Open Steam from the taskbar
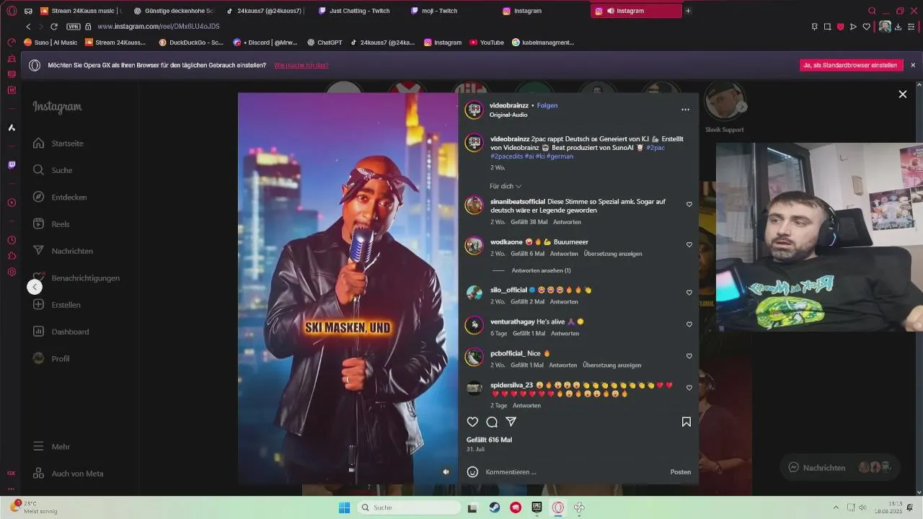923x519 pixels. coord(495,507)
